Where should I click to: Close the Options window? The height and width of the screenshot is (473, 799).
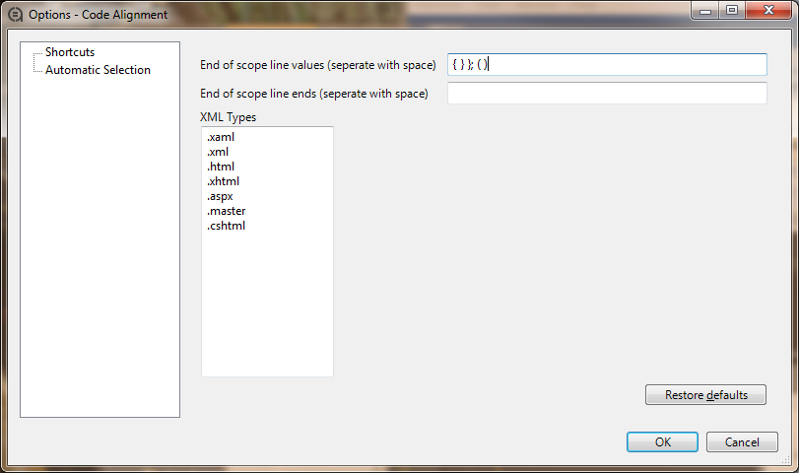pos(768,11)
